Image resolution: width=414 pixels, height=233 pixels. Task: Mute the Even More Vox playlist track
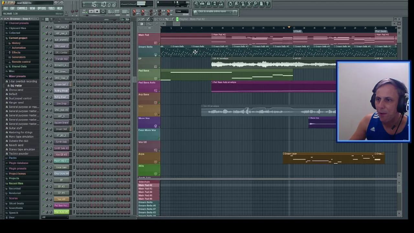point(158,139)
